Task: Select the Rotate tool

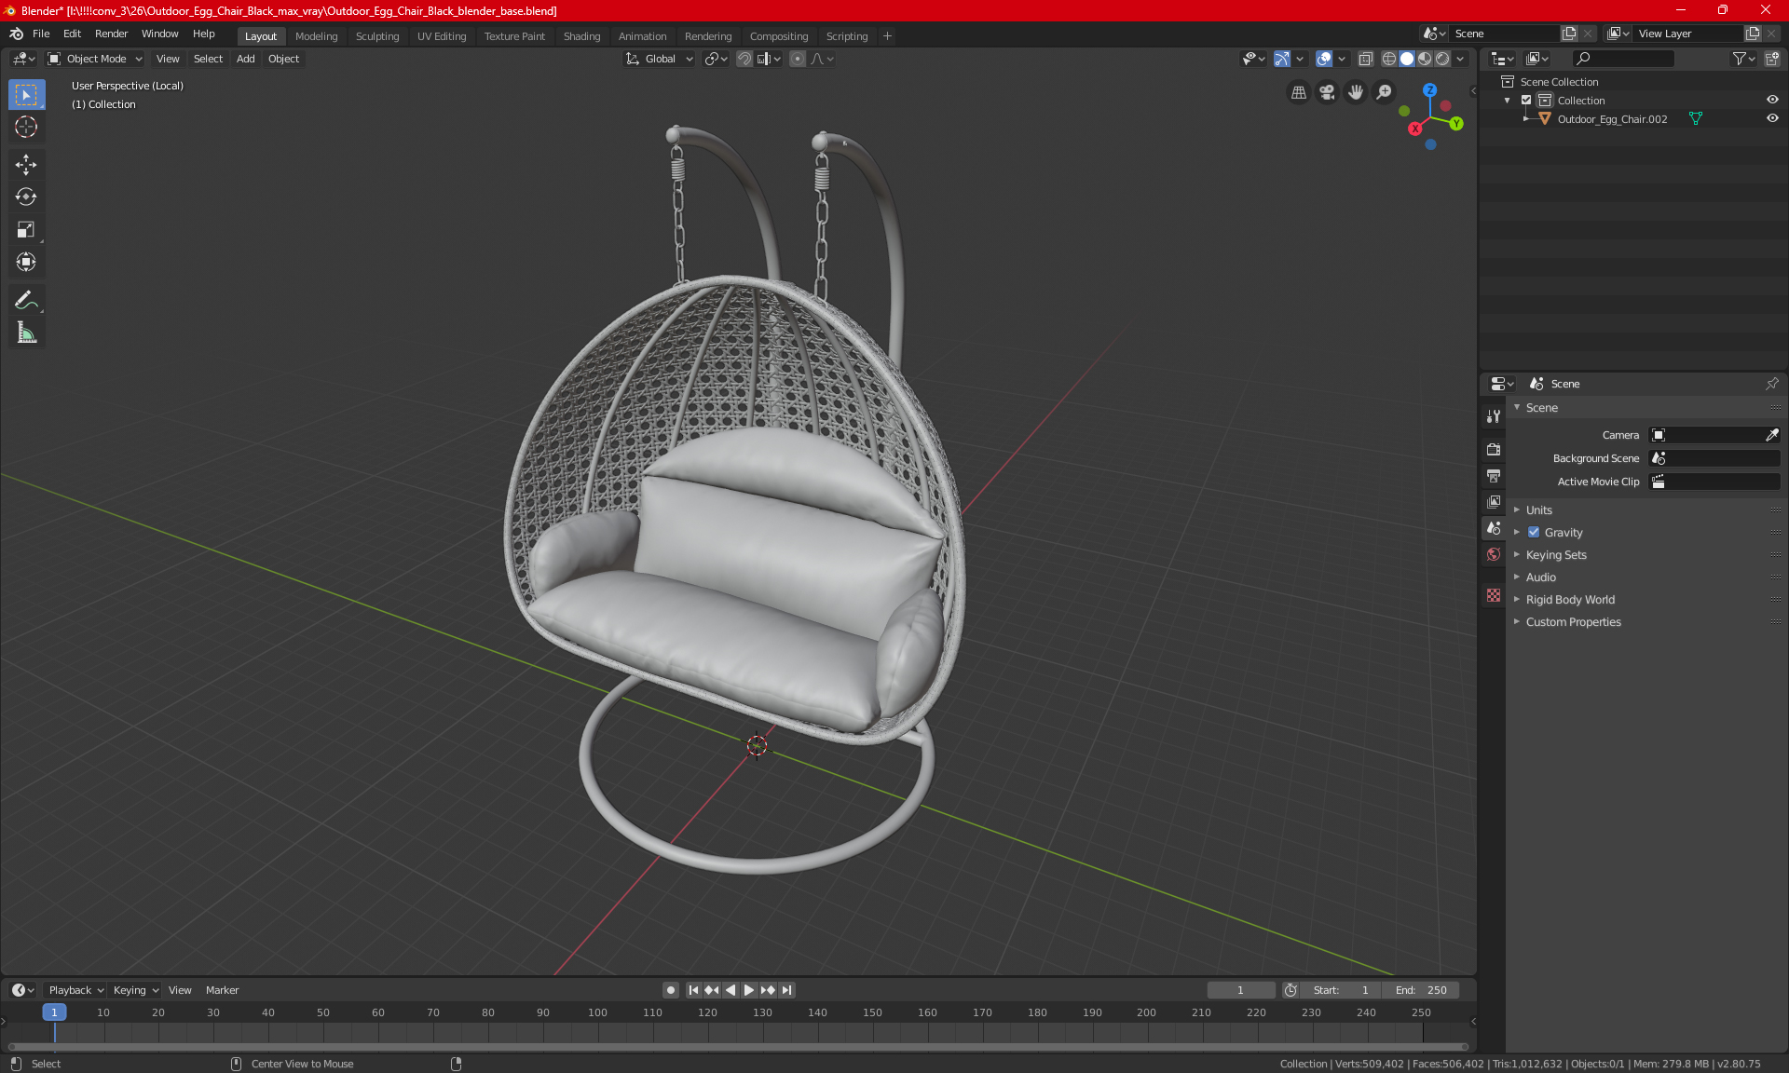Action: coord(26,197)
